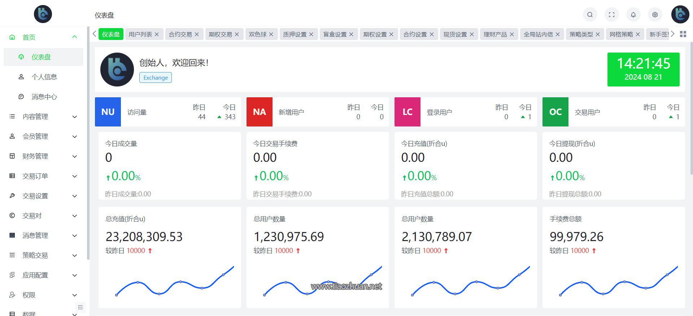Expand 交易订单 sidebar menu
This screenshot has height=316, width=693.
pos(43,176)
